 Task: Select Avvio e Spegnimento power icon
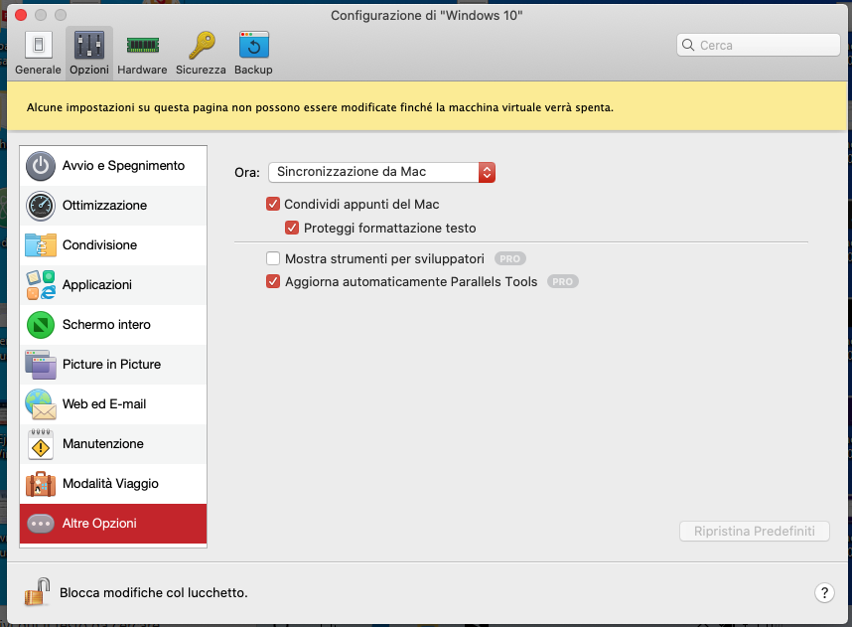point(40,166)
